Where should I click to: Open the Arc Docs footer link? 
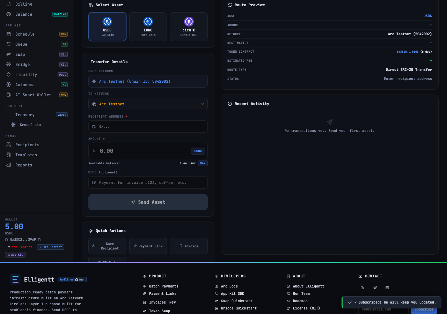click(229, 286)
